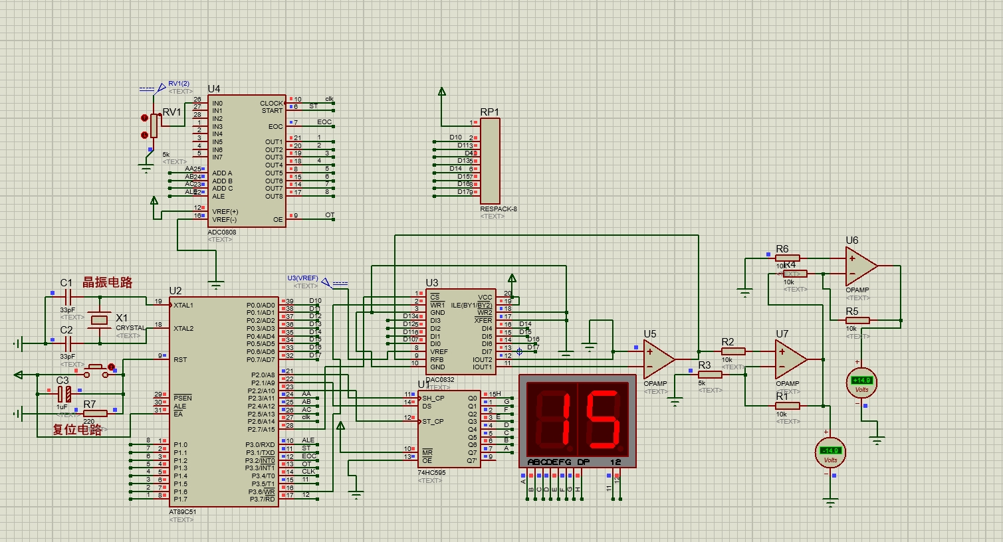Click the RST pin on U2

(180, 359)
